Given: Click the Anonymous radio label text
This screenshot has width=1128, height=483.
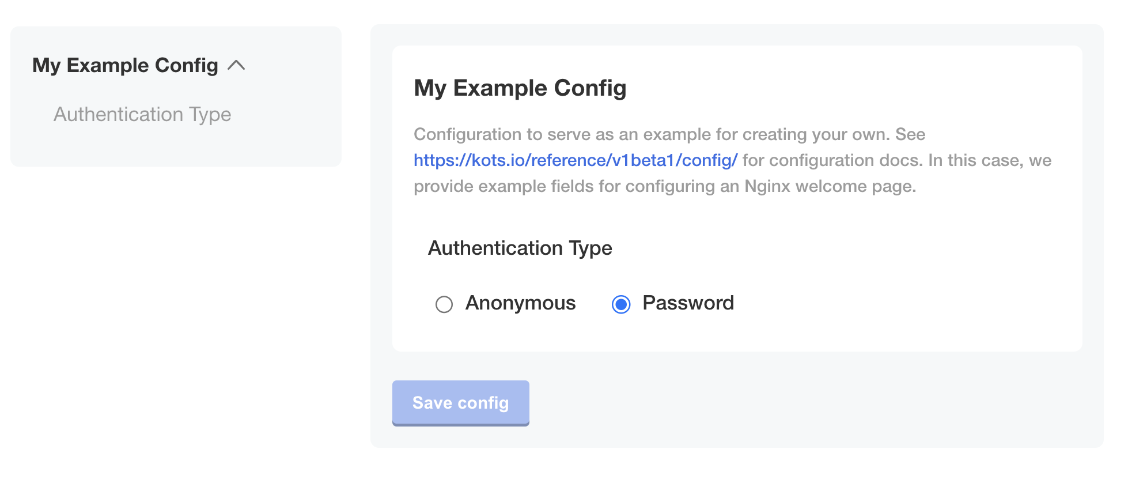Looking at the screenshot, I should pos(520,303).
